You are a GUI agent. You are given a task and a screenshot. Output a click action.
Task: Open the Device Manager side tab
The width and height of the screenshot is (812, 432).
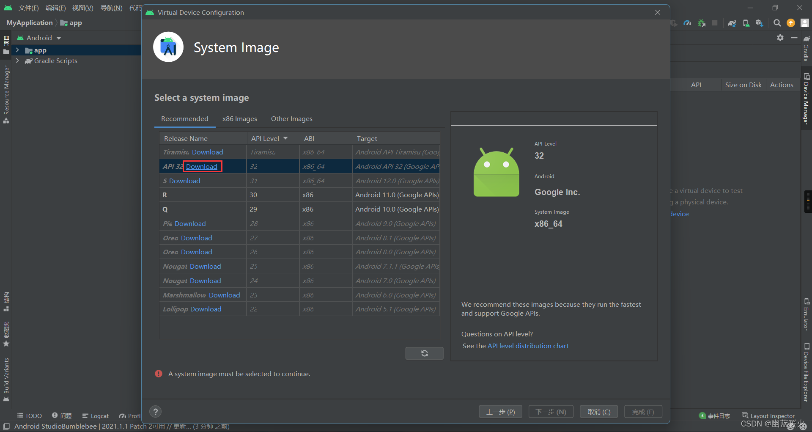coord(807,99)
